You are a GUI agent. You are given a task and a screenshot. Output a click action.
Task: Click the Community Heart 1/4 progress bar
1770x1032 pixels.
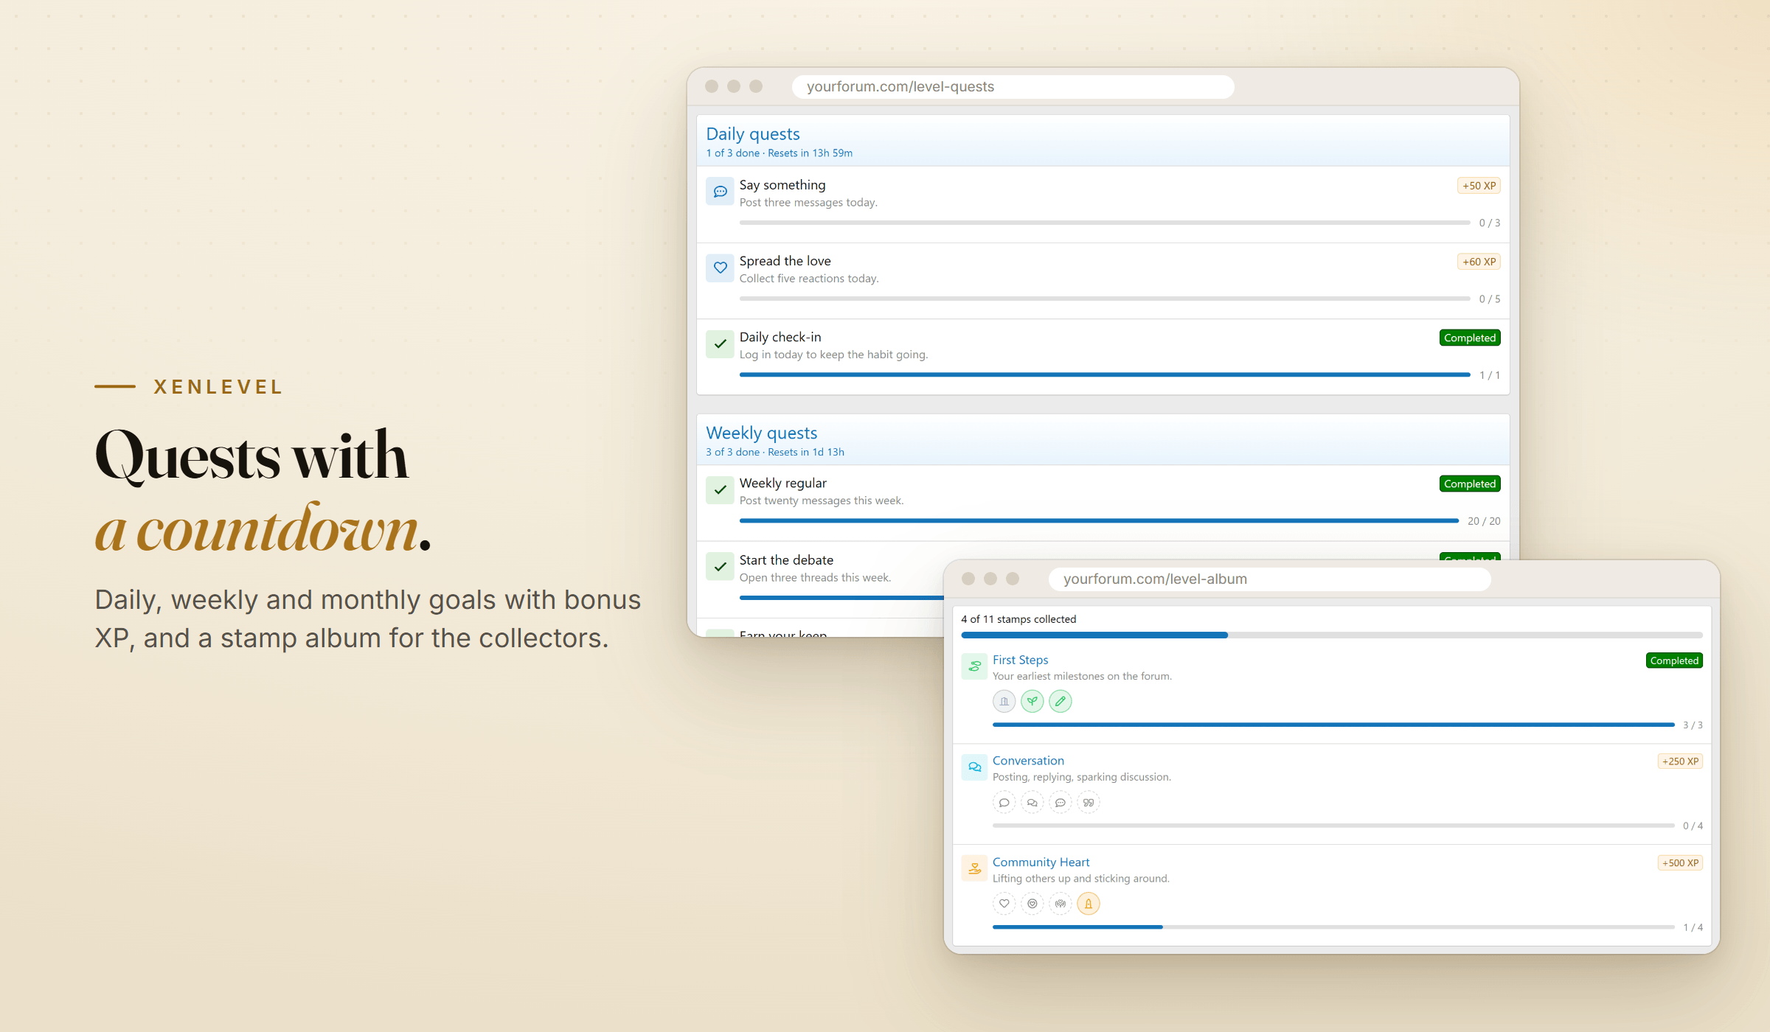(x=1333, y=927)
